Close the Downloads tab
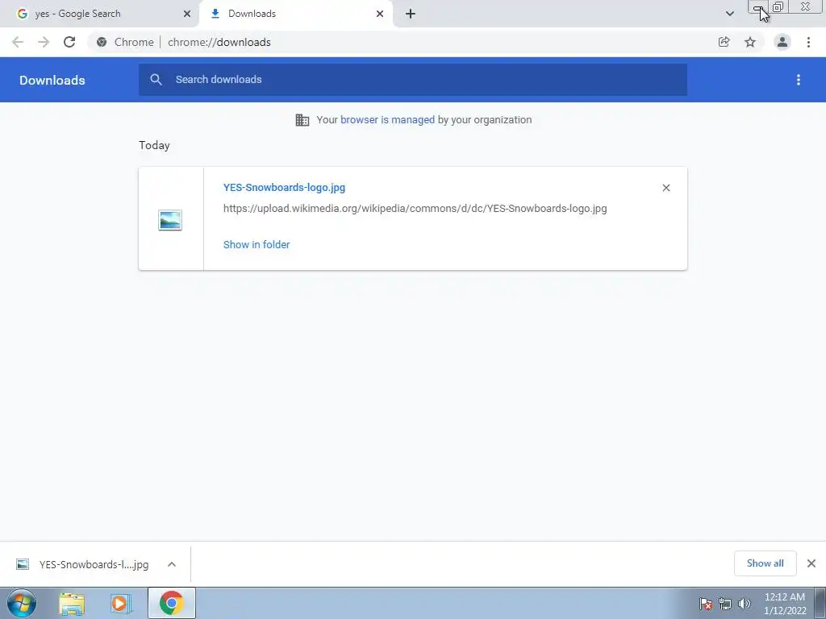The image size is (826, 619). [x=380, y=14]
